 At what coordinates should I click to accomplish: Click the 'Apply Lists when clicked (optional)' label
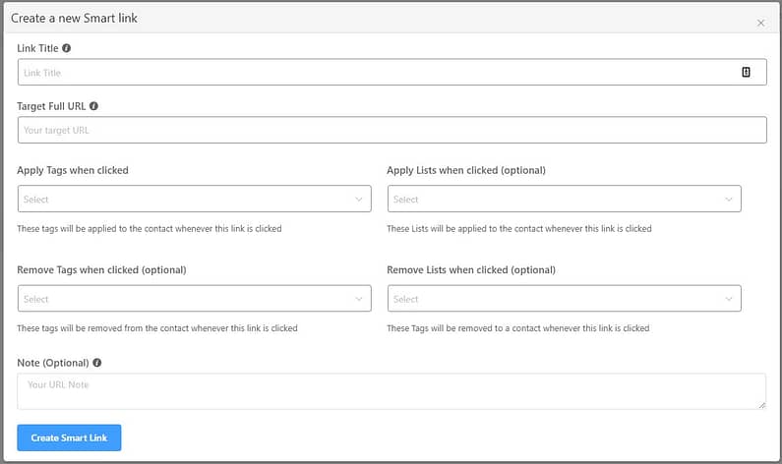466,170
